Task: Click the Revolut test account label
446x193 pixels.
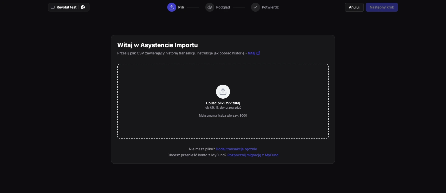Action: pyautogui.click(x=66, y=7)
